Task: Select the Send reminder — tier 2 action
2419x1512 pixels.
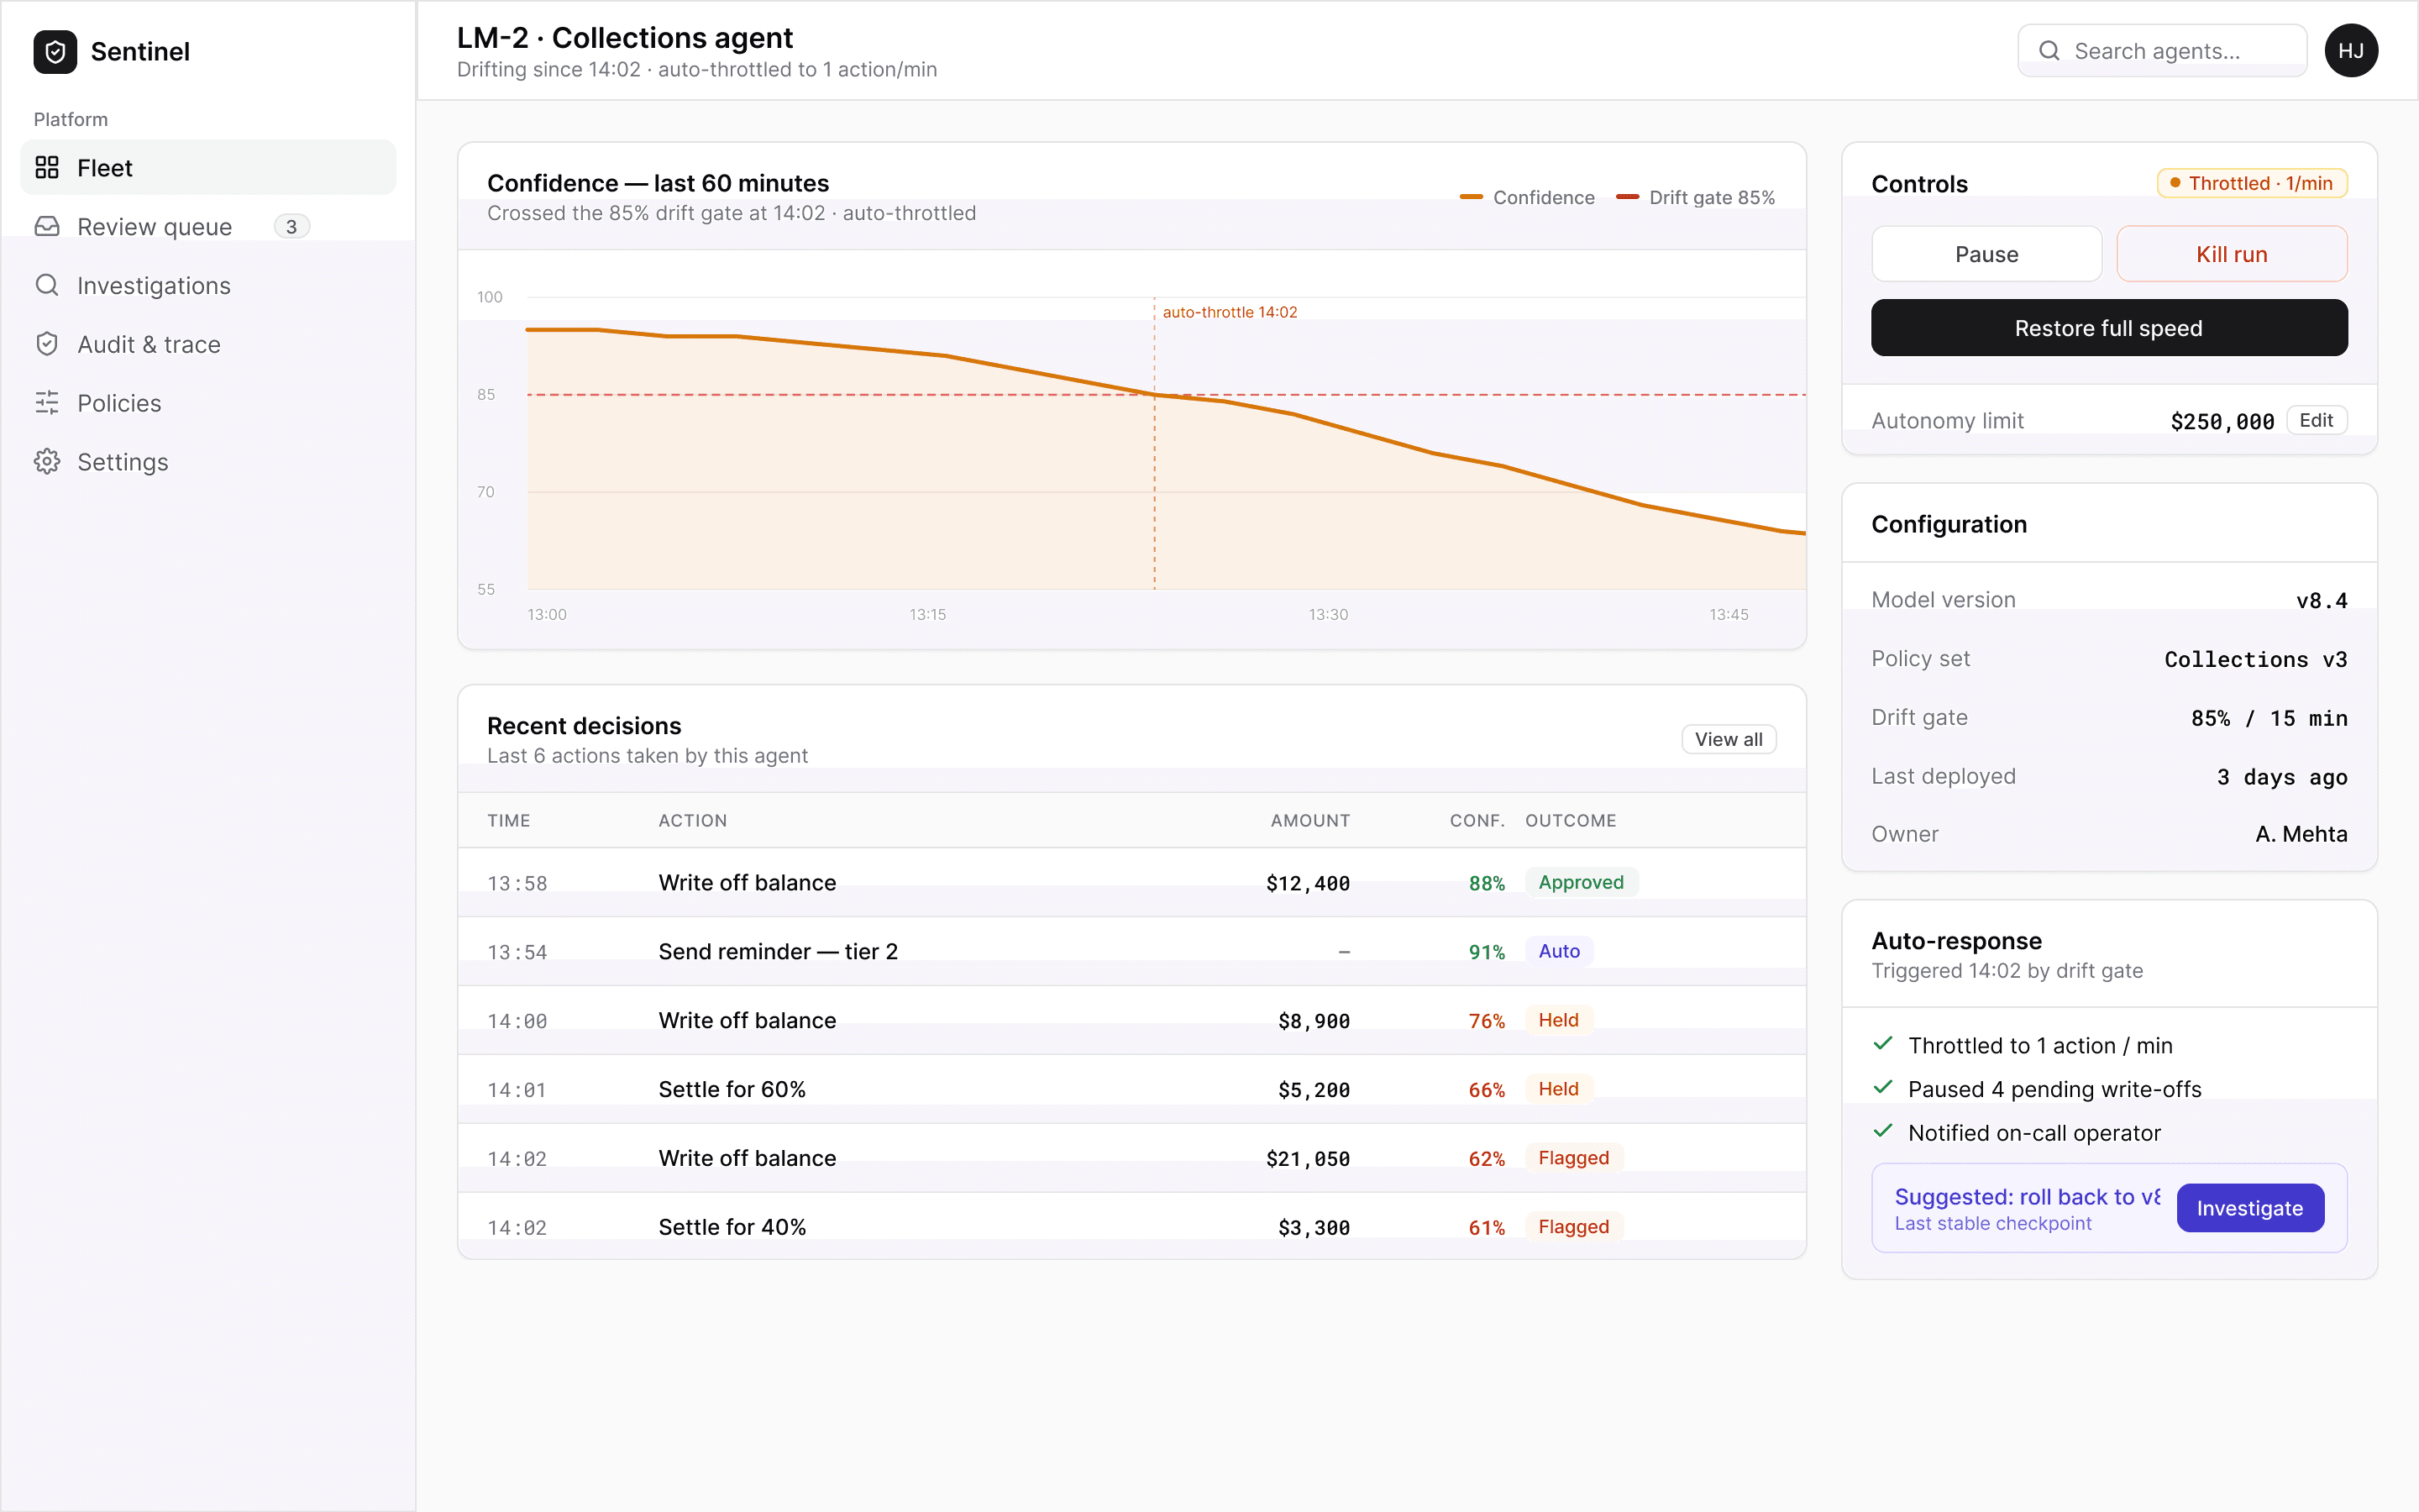Action: (778, 952)
